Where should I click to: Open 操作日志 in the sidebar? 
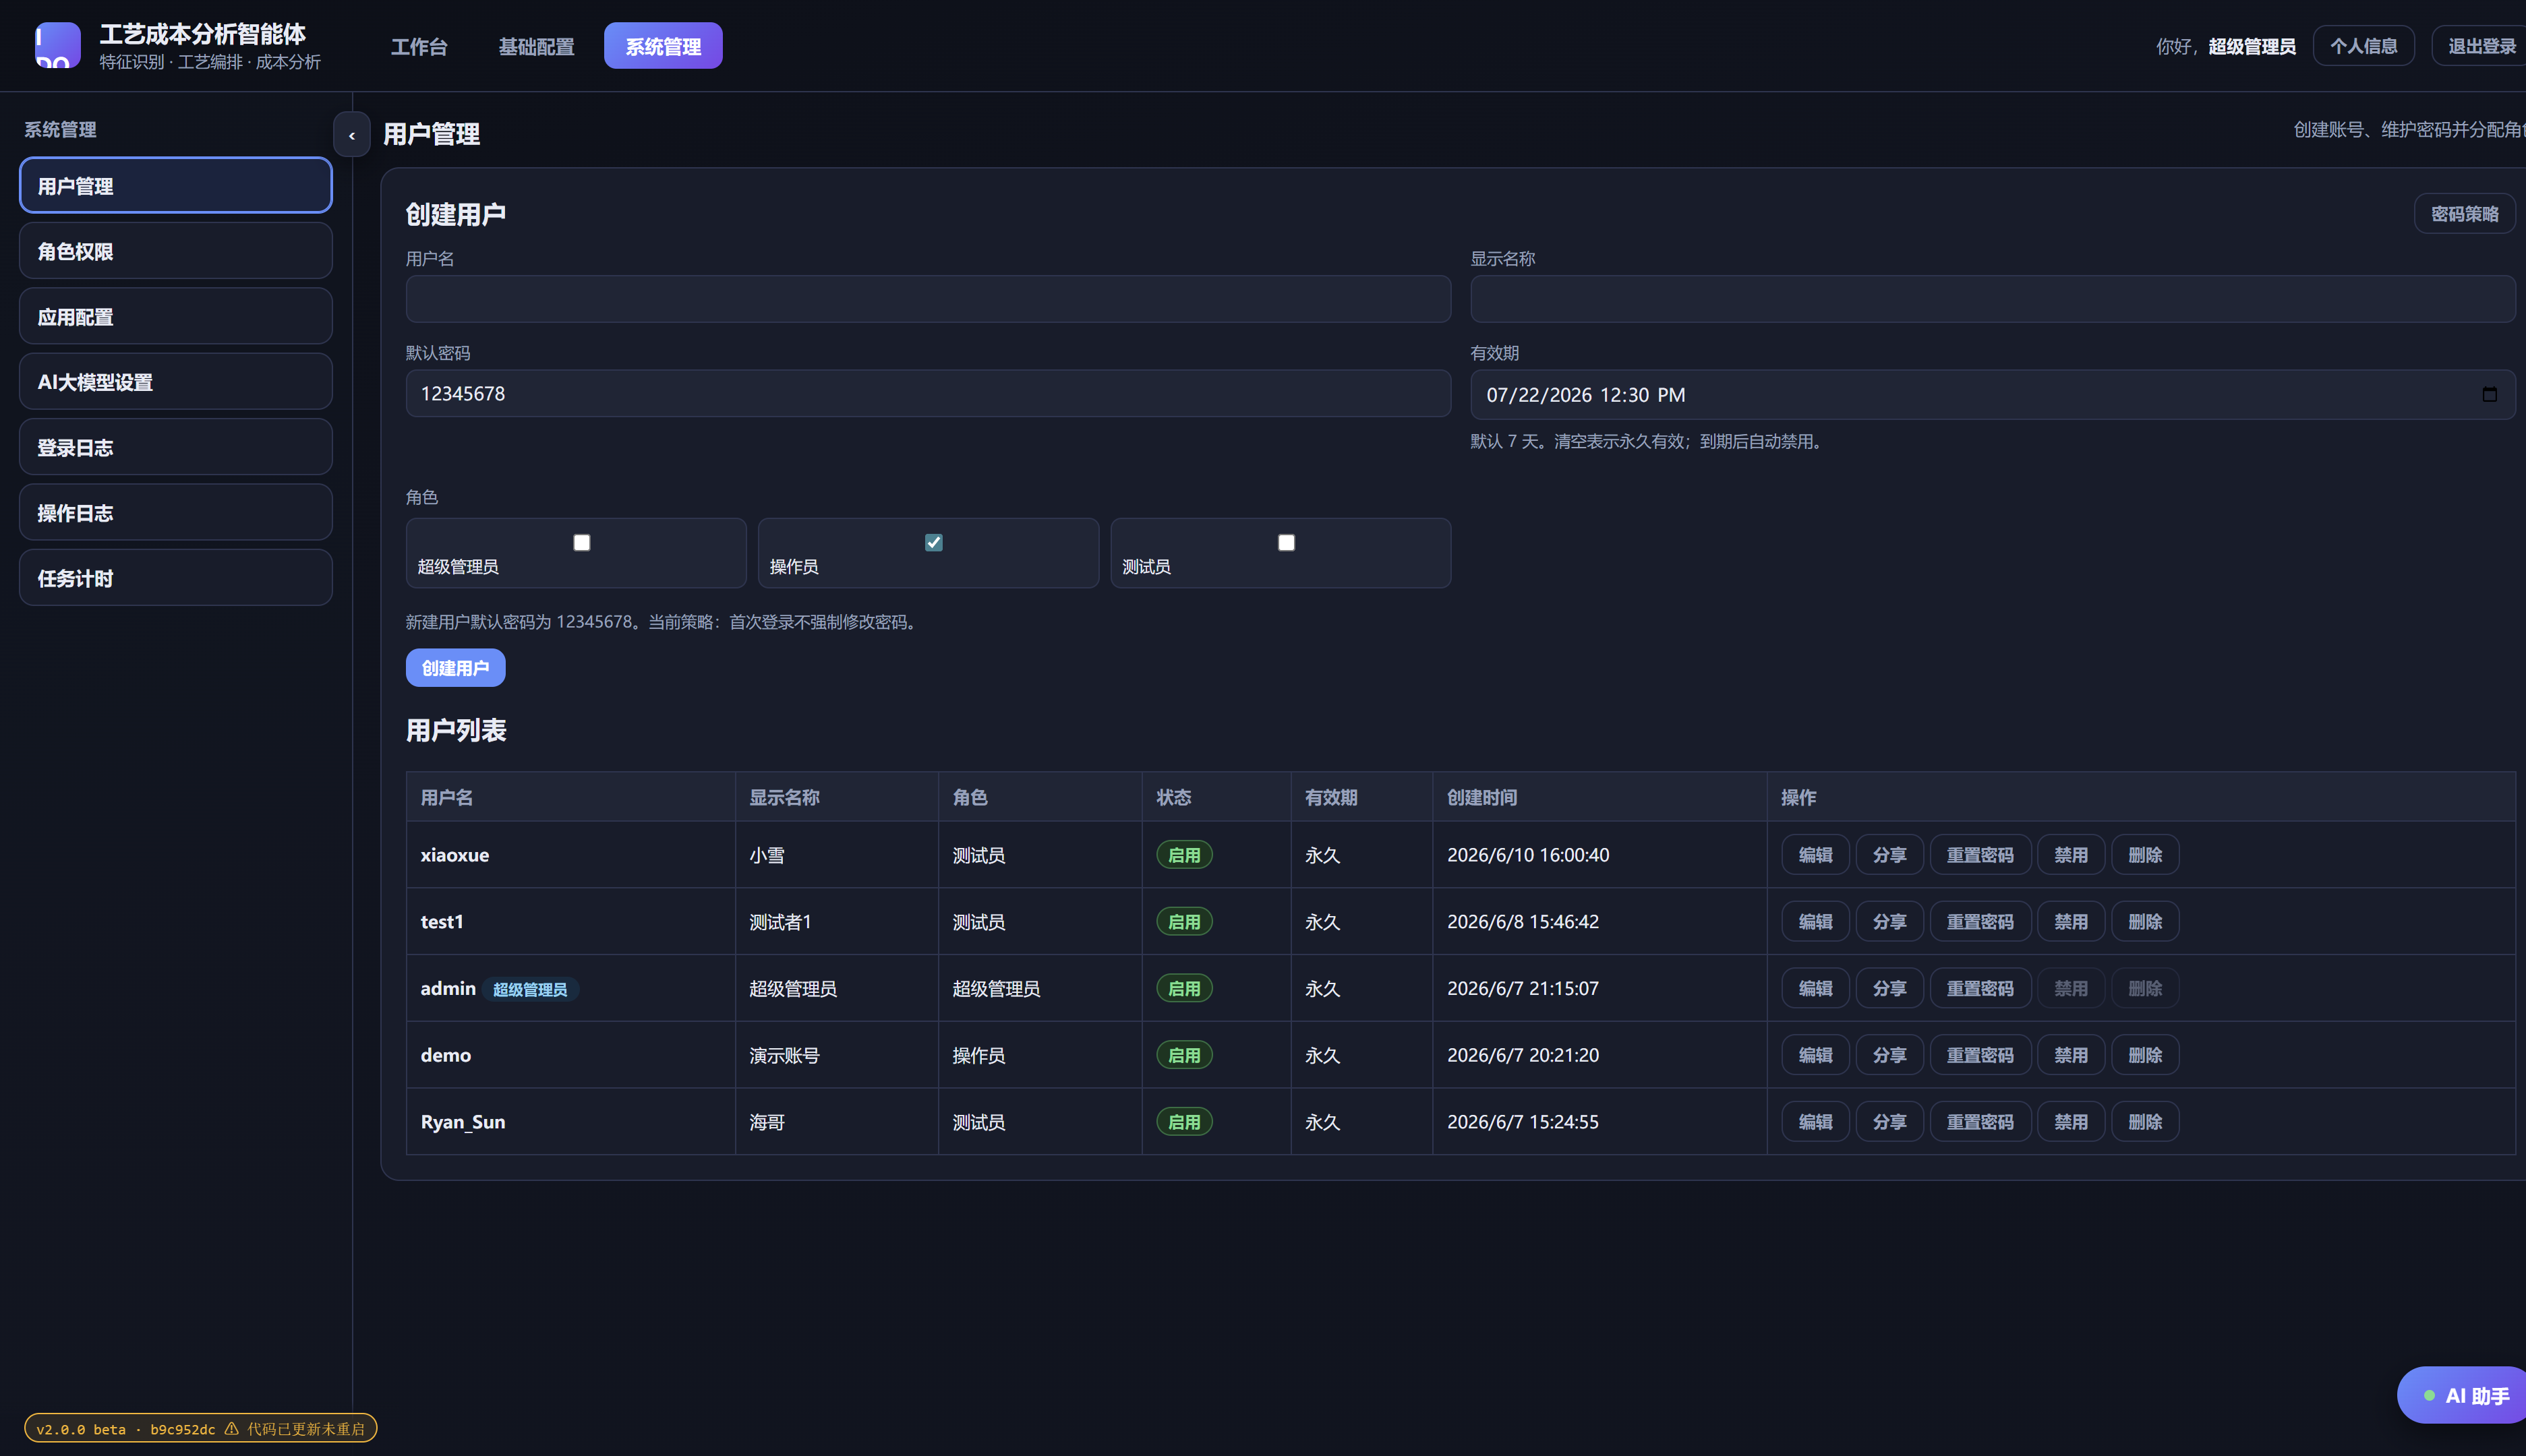pyautogui.click(x=176, y=512)
